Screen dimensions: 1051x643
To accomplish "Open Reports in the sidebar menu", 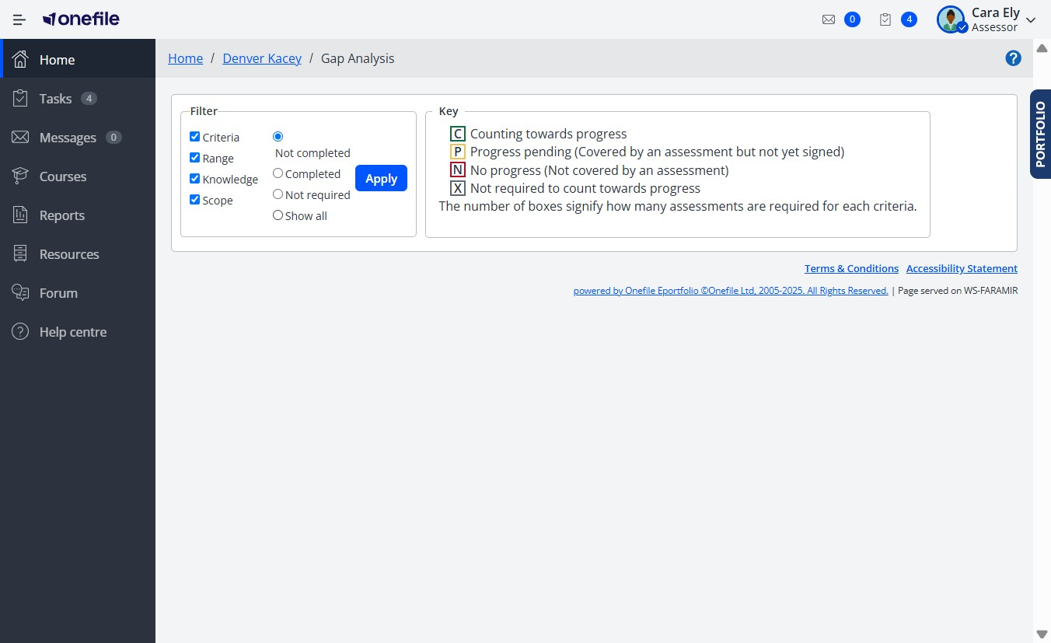I will (78, 215).
